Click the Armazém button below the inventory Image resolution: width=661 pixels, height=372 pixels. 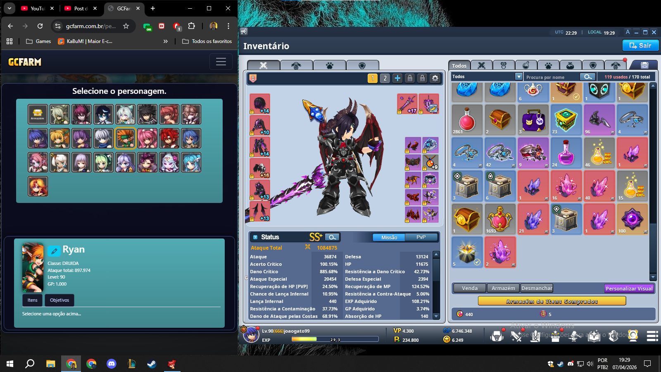pyautogui.click(x=503, y=289)
